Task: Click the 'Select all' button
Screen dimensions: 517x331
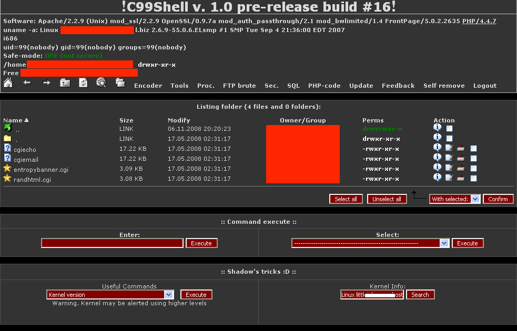Action: pyautogui.click(x=346, y=199)
